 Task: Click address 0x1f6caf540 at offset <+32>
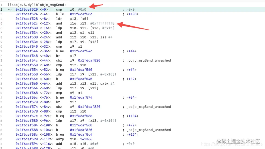(27, 46)
